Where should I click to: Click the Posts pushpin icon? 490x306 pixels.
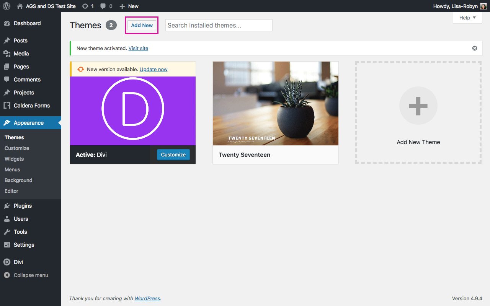tap(7, 41)
